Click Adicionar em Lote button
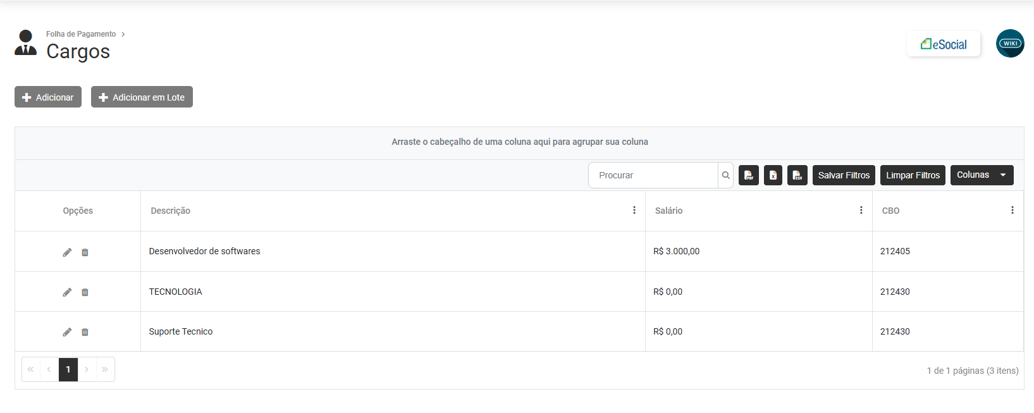The height and width of the screenshot is (413, 1034). [x=142, y=97]
